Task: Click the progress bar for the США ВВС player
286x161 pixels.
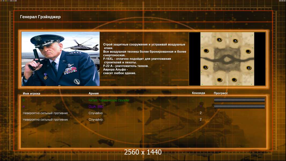Action: click(239, 107)
